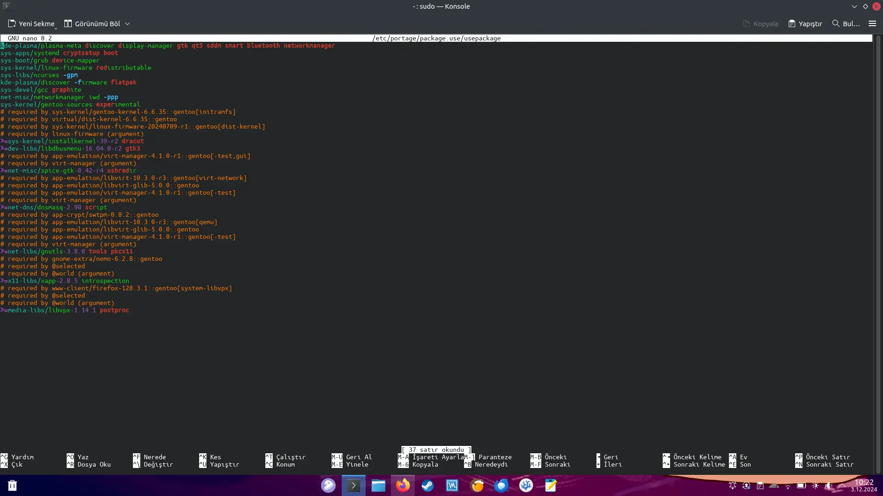Open the Konsole hamburger menu

tap(872, 23)
